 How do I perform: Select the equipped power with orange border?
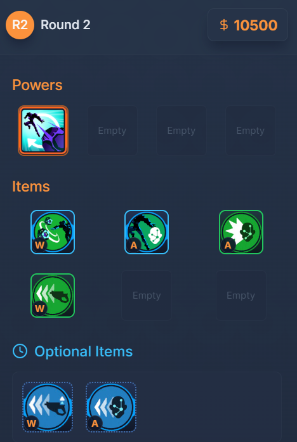point(43,131)
